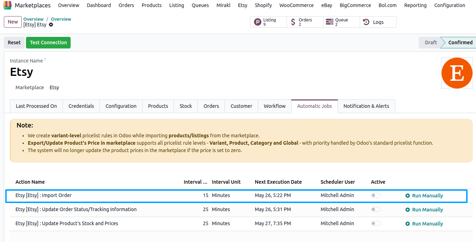Click play icon for Update Product's Stock row
This screenshot has width=476, height=242.
click(x=407, y=224)
